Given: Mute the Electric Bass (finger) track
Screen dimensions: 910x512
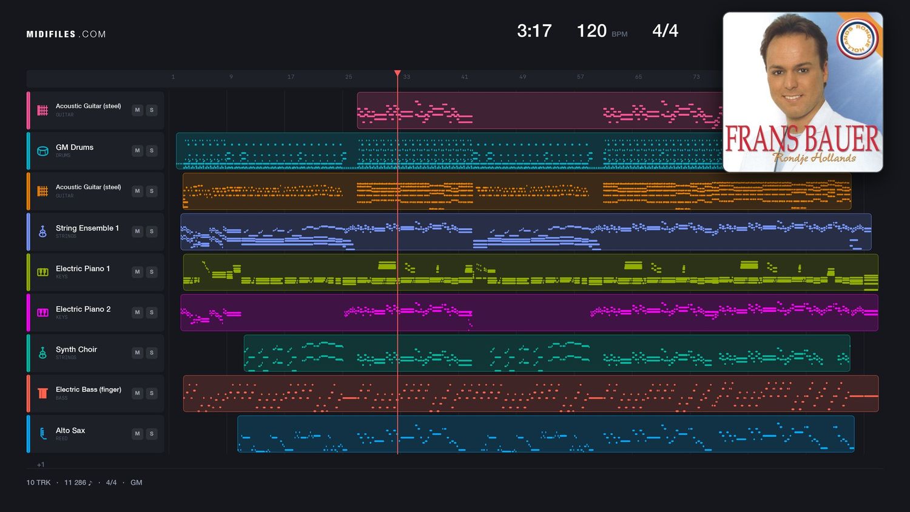Looking at the screenshot, I should tap(137, 393).
